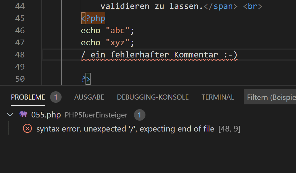Click the syntax error message text

point(125,129)
